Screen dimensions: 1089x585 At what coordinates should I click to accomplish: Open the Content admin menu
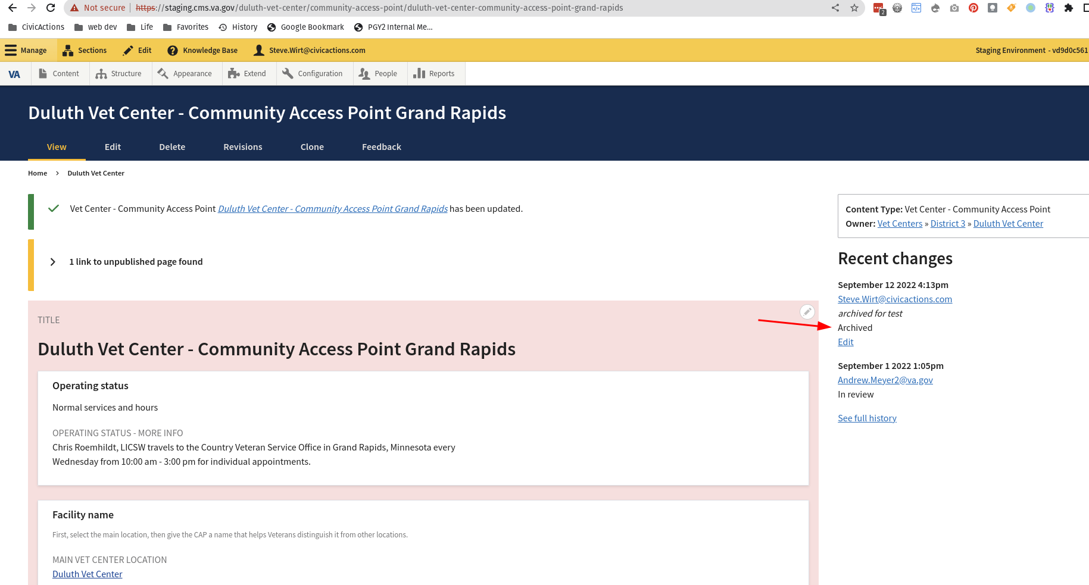(59, 74)
